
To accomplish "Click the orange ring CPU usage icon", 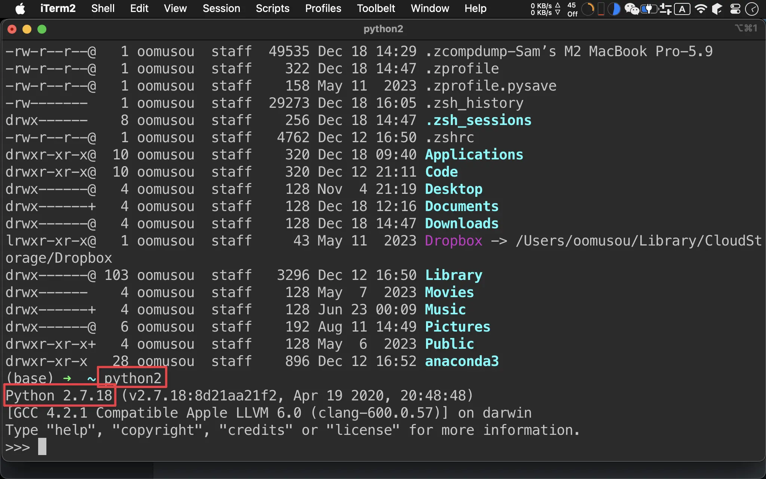I will pos(588,9).
